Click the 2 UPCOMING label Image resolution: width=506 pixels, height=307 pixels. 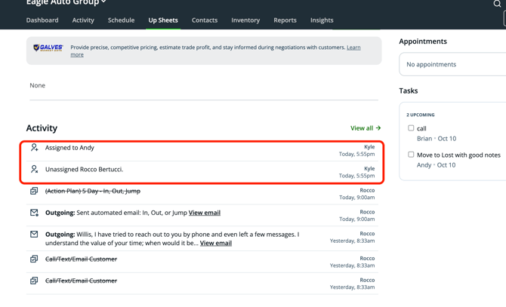[421, 115]
